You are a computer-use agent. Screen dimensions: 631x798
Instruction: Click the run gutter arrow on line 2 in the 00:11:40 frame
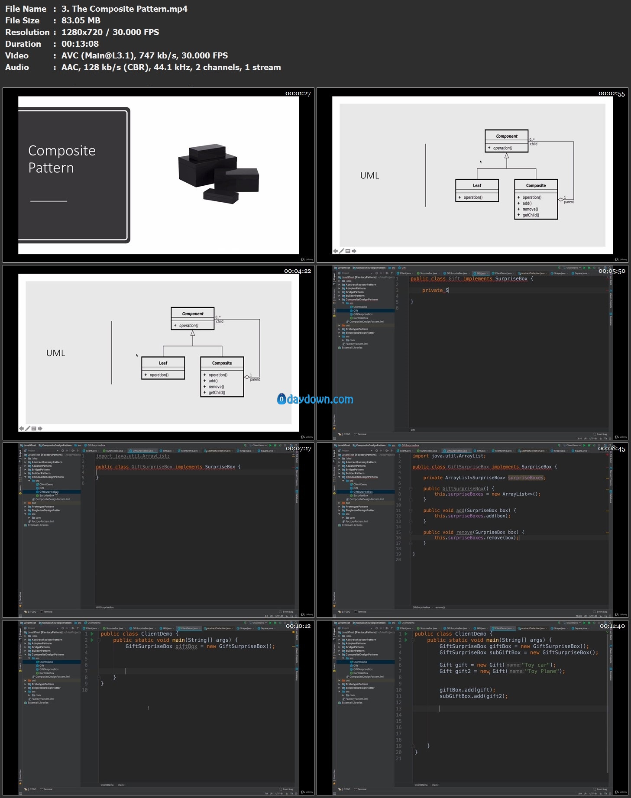(406, 640)
